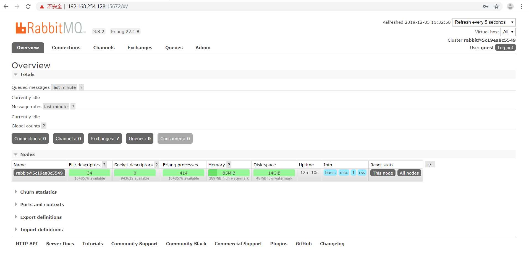Viewport: 529px width, 262px height.
Task: Click the Channels: 0 count button
Action: point(68,138)
